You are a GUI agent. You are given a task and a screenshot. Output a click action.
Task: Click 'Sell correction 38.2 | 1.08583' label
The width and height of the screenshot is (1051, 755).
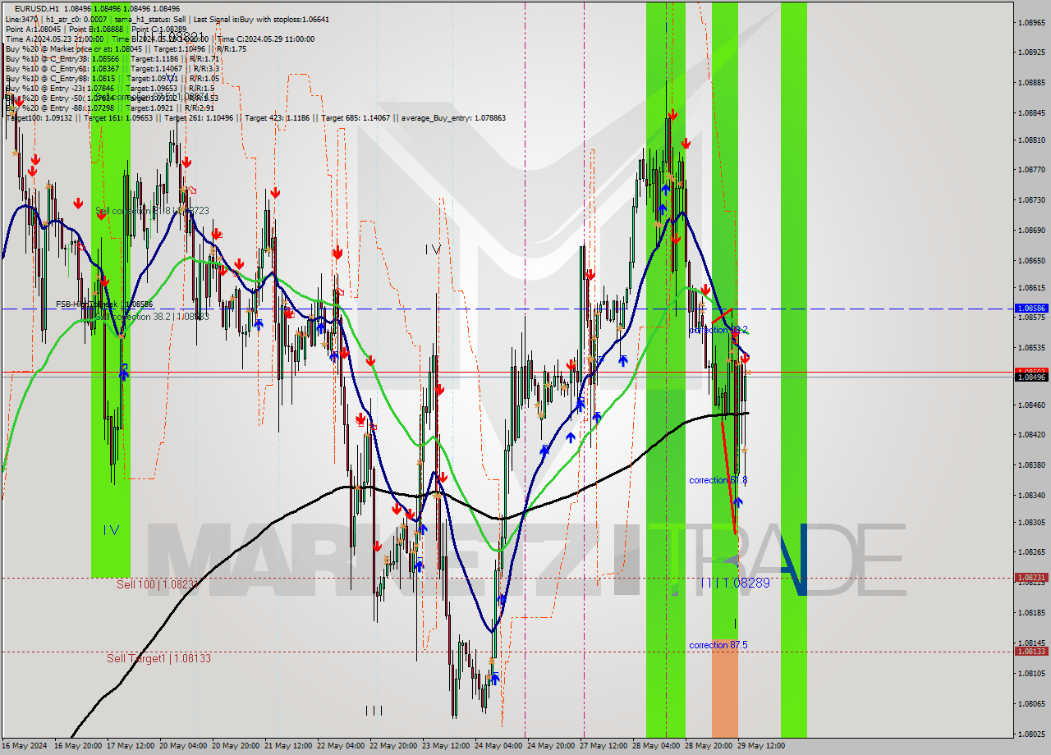coord(152,316)
